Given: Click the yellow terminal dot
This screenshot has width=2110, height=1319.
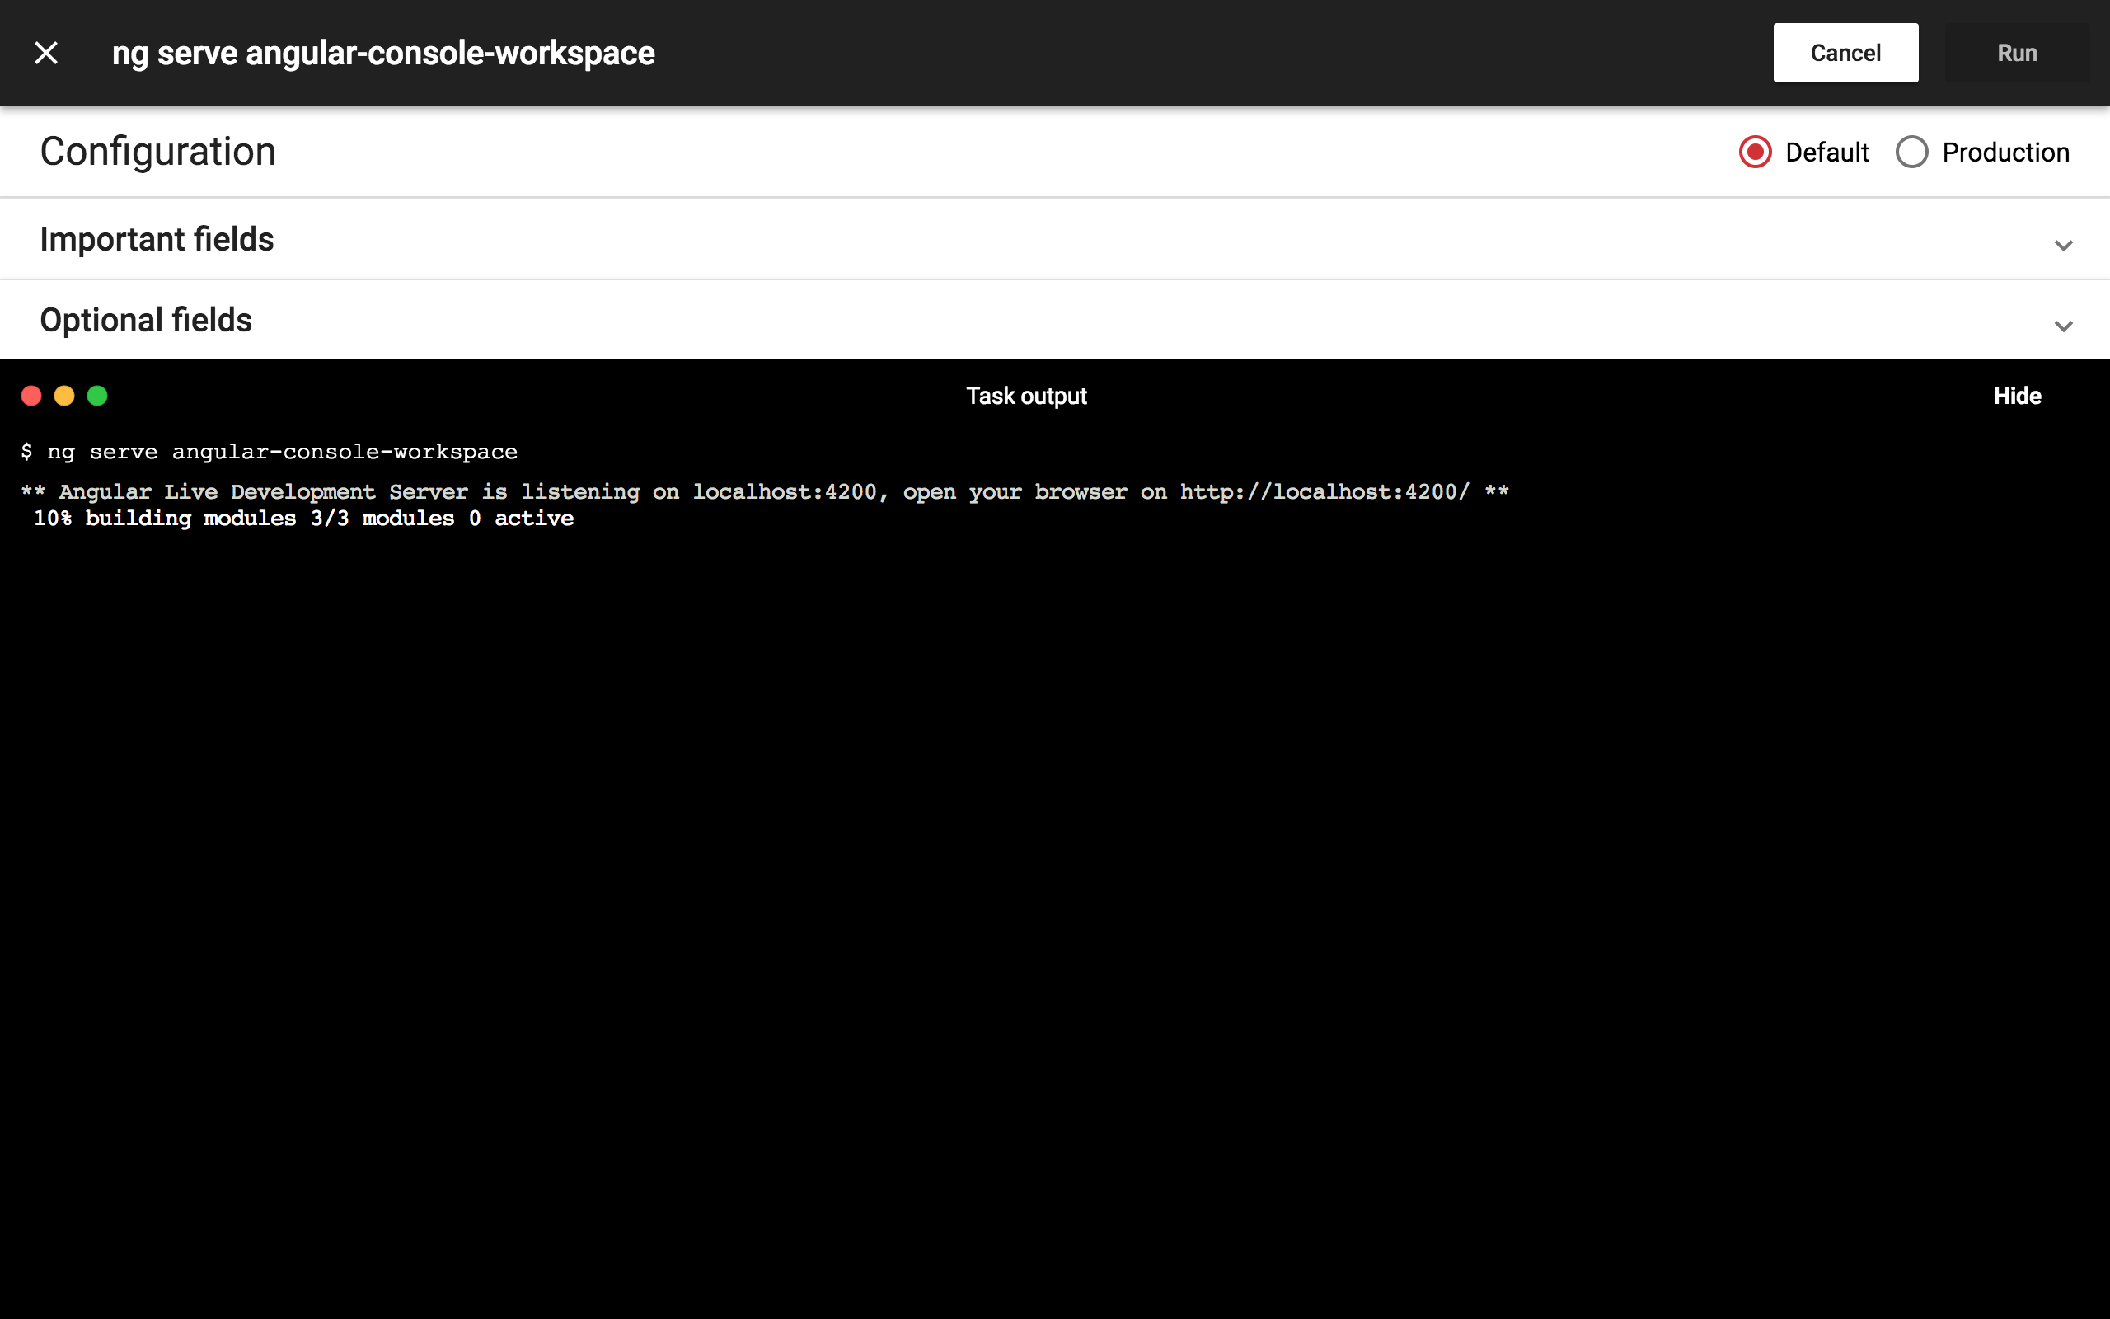Looking at the screenshot, I should pyautogui.click(x=64, y=396).
